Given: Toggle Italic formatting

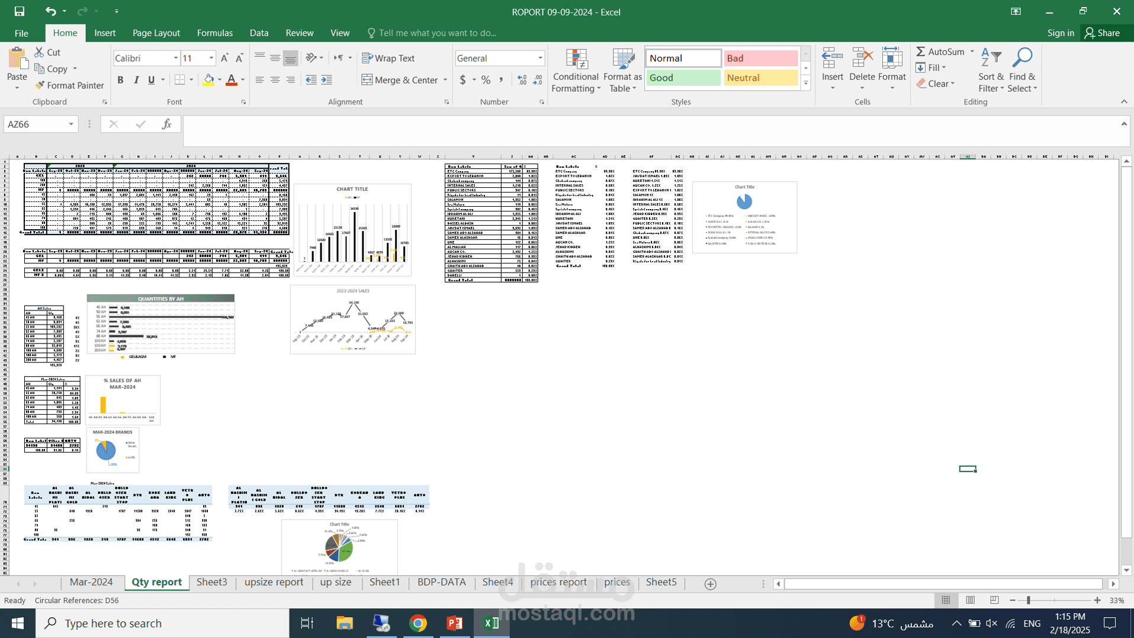Looking at the screenshot, I should 136,80.
